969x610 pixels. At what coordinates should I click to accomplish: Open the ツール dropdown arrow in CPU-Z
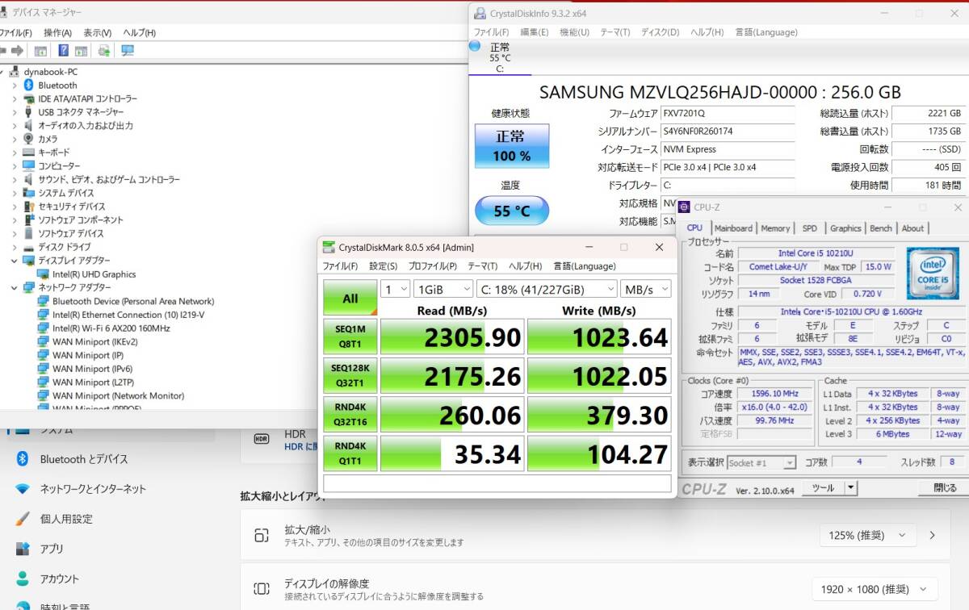point(850,488)
